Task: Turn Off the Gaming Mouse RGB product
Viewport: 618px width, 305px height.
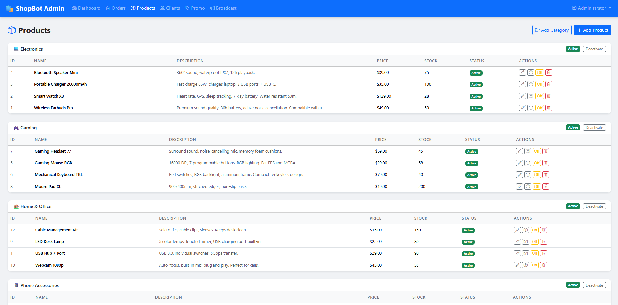Action: [x=537, y=163]
